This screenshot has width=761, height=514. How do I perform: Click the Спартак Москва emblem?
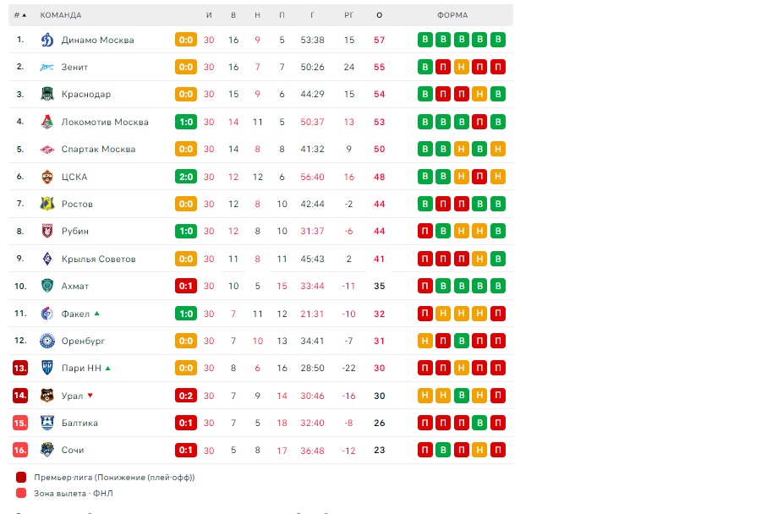coord(47,149)
